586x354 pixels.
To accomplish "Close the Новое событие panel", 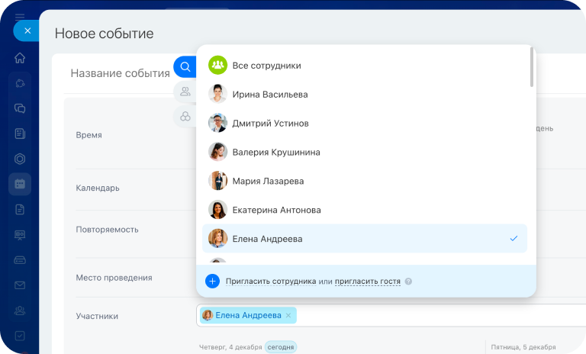I will (x=27, y=31).
